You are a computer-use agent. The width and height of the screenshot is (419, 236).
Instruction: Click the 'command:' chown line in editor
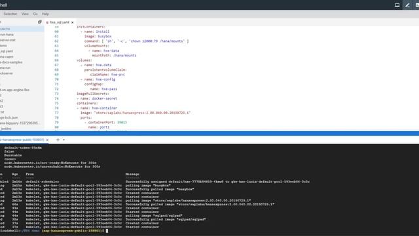[136, 41]
